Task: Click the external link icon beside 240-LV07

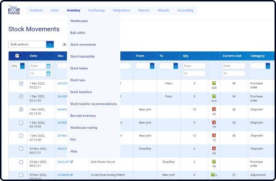Action: [x=72, y=162]
